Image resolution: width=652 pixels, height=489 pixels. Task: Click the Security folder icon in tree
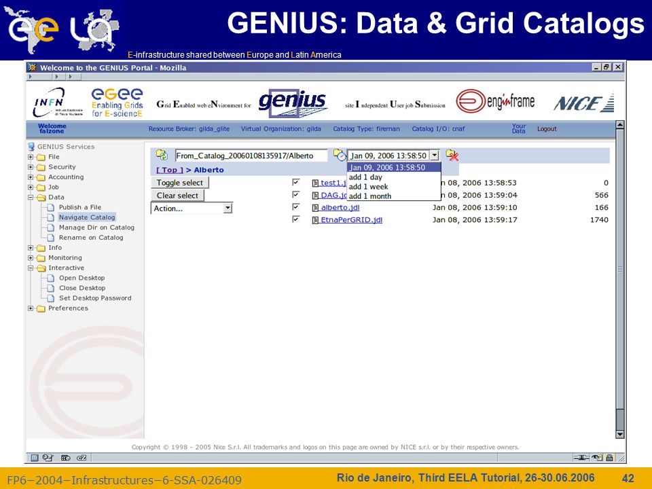coord(41,167)
